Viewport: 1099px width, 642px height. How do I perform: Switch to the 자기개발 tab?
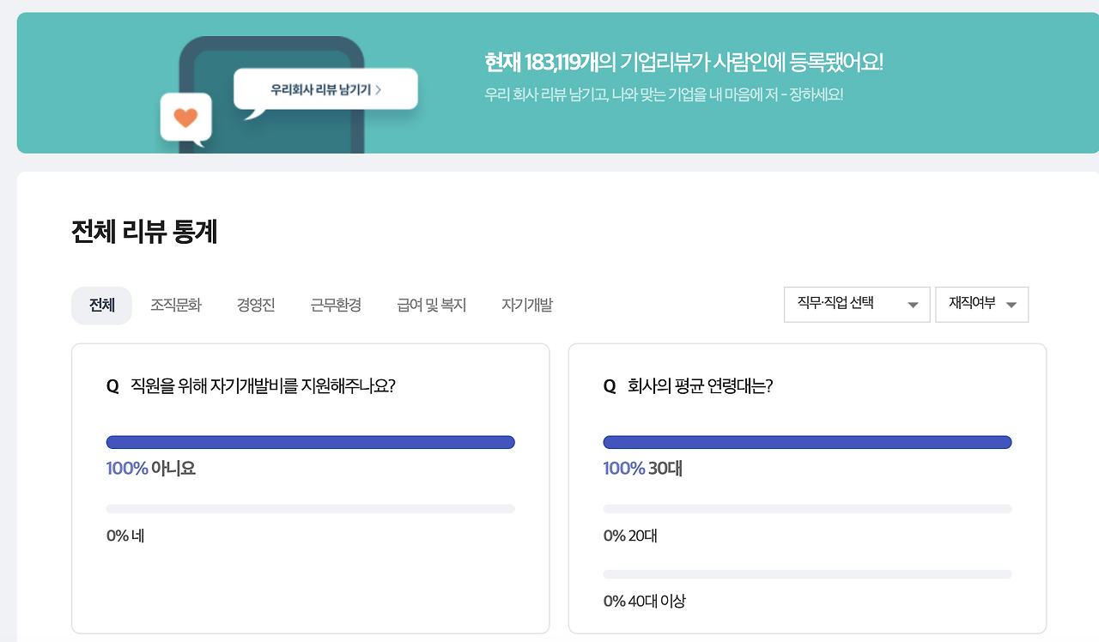527,306
